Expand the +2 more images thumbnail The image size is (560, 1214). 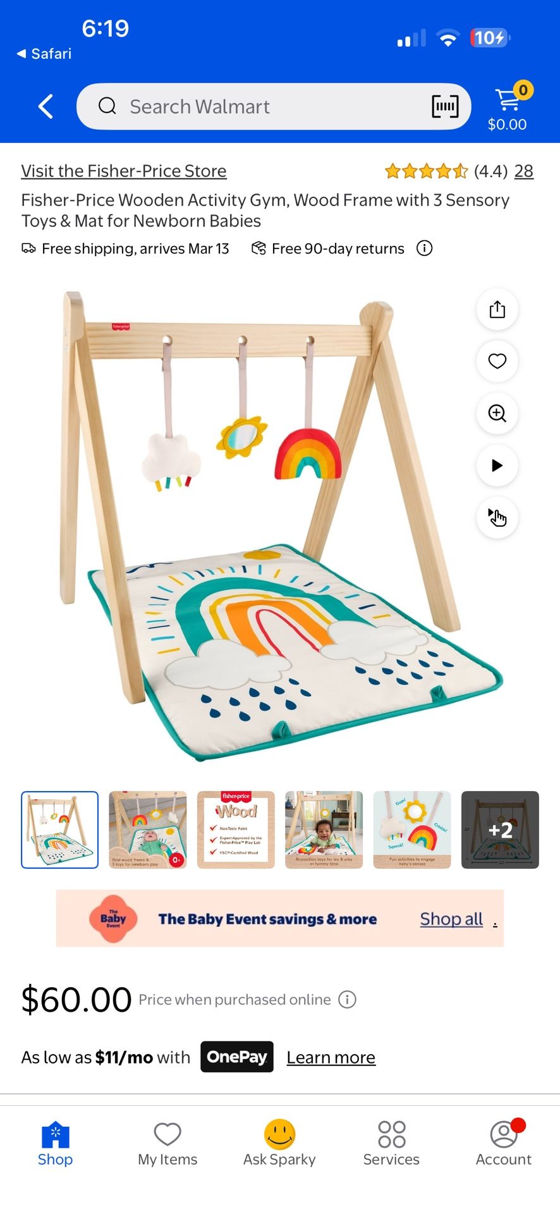click(500, 830)
